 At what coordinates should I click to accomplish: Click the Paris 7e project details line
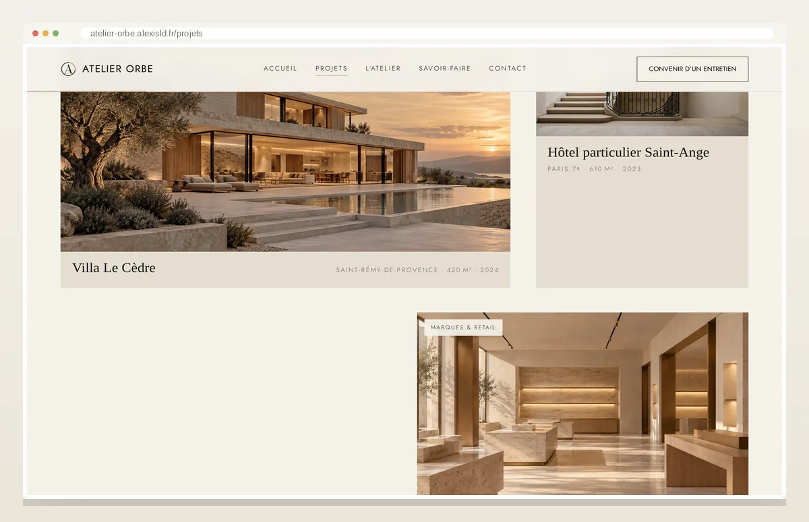click(595, 169)
